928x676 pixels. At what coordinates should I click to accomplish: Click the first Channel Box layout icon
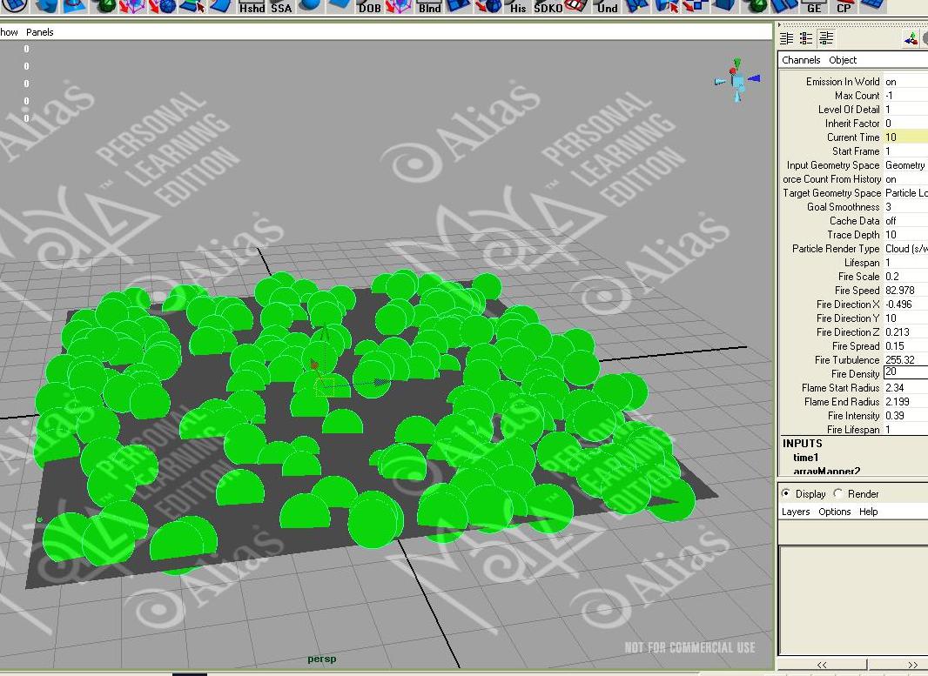(787, 38)
